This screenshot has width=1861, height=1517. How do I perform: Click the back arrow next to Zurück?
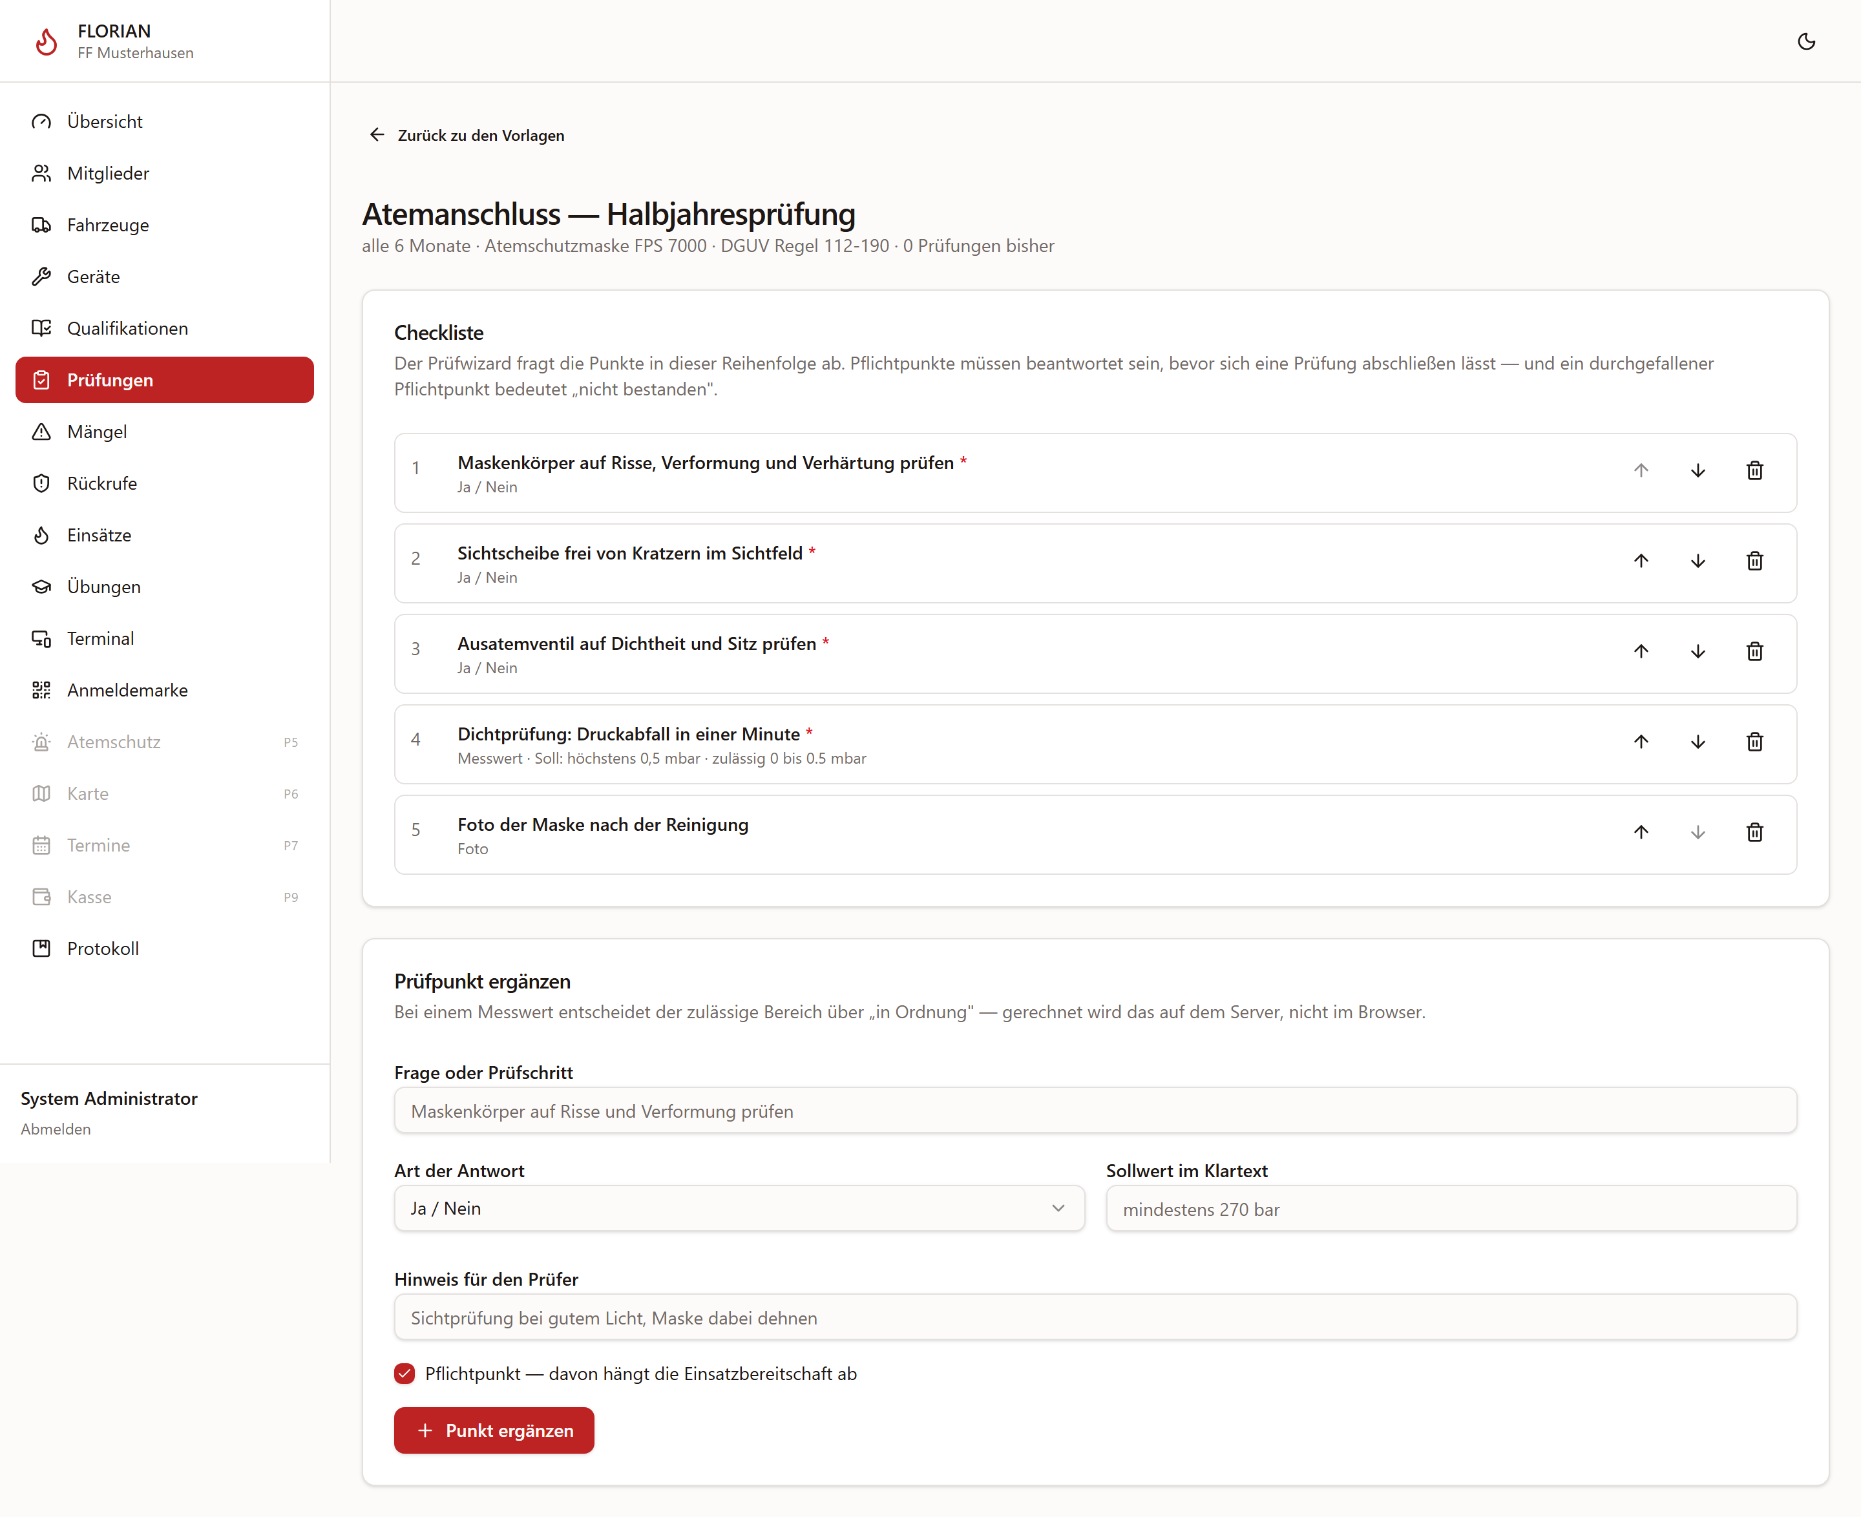click(377, 134)
